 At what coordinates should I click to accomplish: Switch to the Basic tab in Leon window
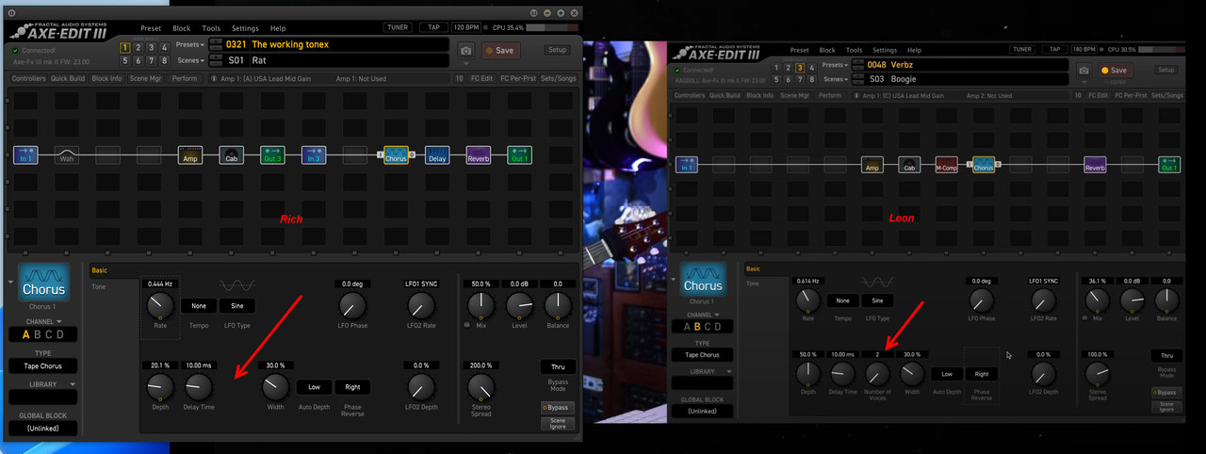pos(754,269)
